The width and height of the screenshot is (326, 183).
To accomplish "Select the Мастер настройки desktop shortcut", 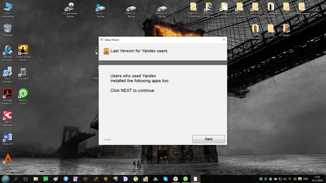I will pos(8,53).
